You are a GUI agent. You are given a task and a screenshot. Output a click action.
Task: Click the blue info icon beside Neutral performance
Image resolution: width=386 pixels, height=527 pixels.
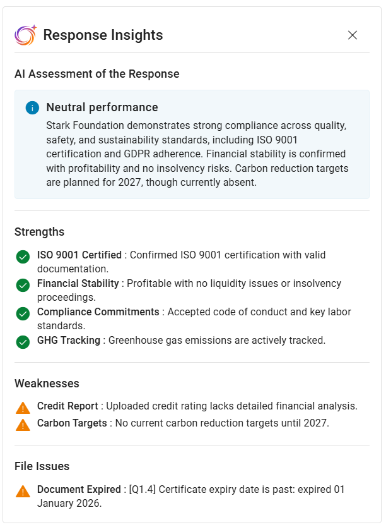32,108
